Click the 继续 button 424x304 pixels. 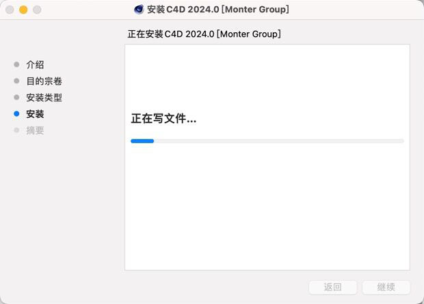(386, 287)
